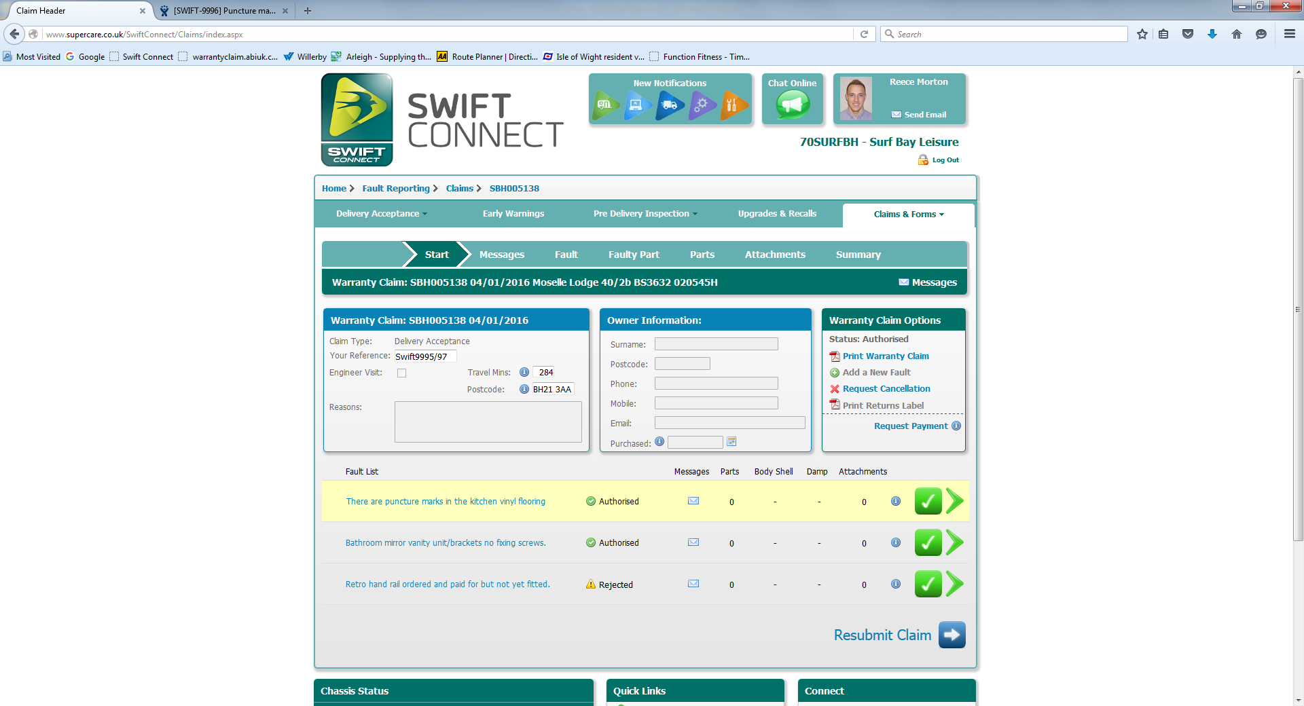
Task: Expand the Delivery Acceptance menu
Action: [x=382, y=213]
